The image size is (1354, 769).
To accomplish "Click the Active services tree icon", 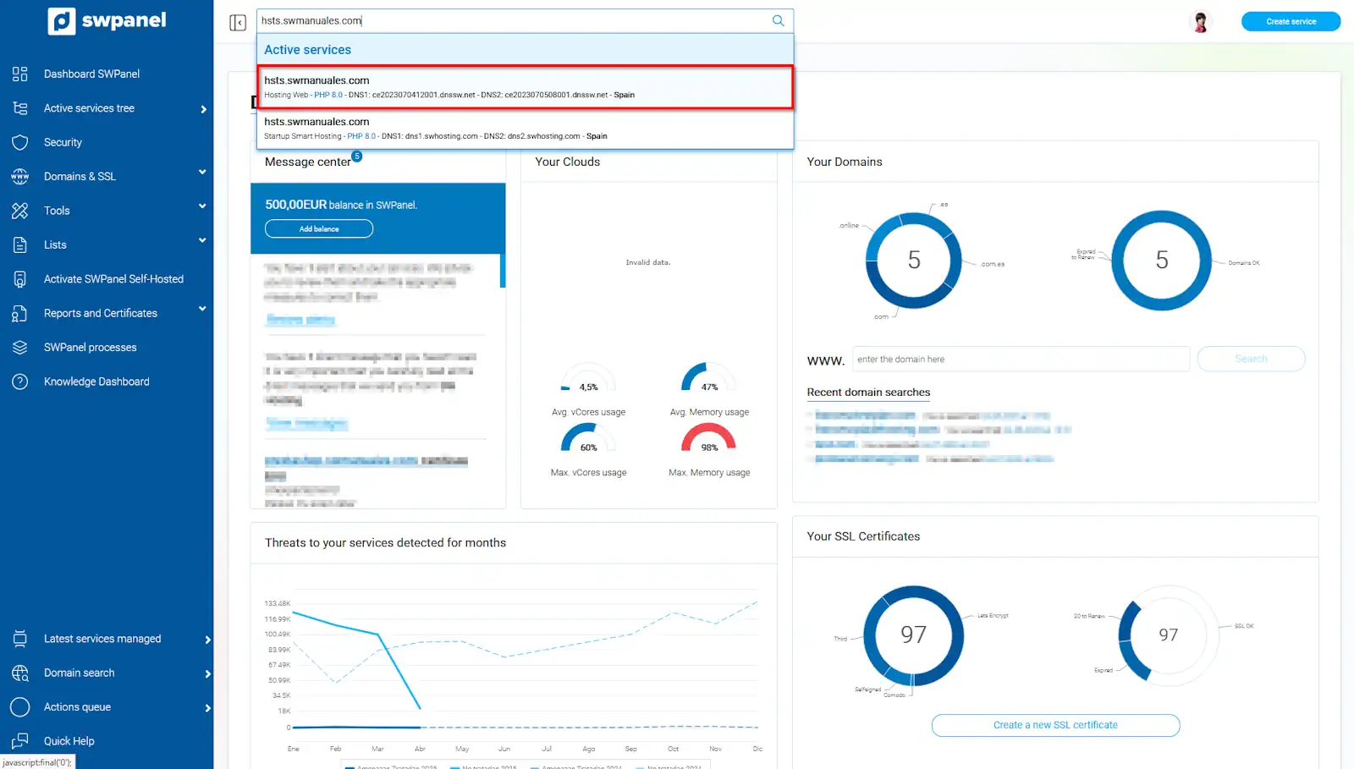I will click(20, 108).
